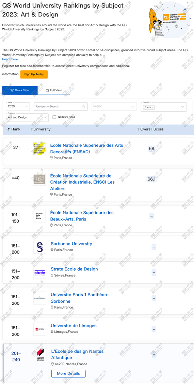The height and width of the screenshot is (385, 194).
Task: Switch to the Quick View tab
Action: tap(20, 90)
